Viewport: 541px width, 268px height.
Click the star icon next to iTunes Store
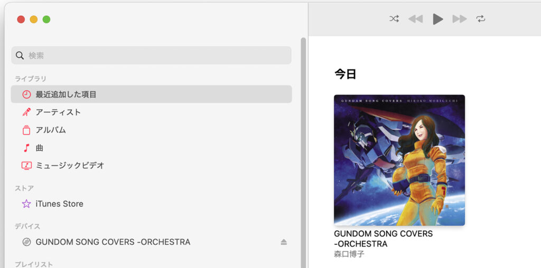[x=26, y=204]
